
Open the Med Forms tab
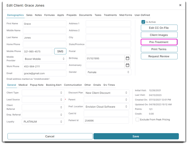pyautogui.click(x=125, y=15)
